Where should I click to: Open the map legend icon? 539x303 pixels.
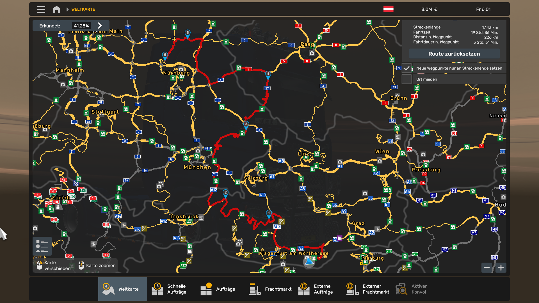[x=42, y=246]
